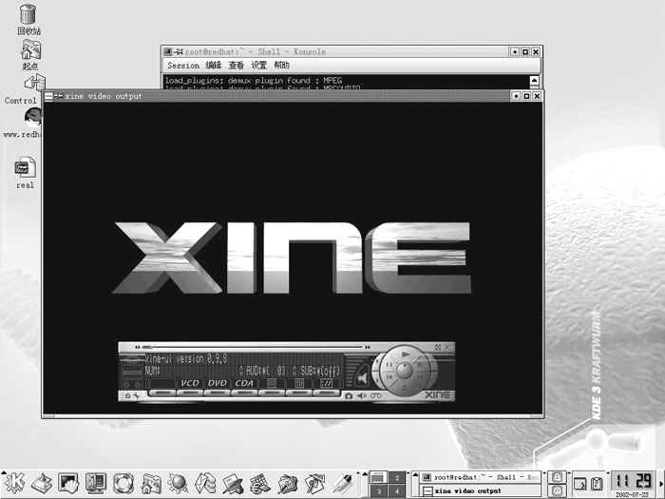Open the KDE K start menu
The width and height of the screenshot is (665, 499).
click(14, 483)
